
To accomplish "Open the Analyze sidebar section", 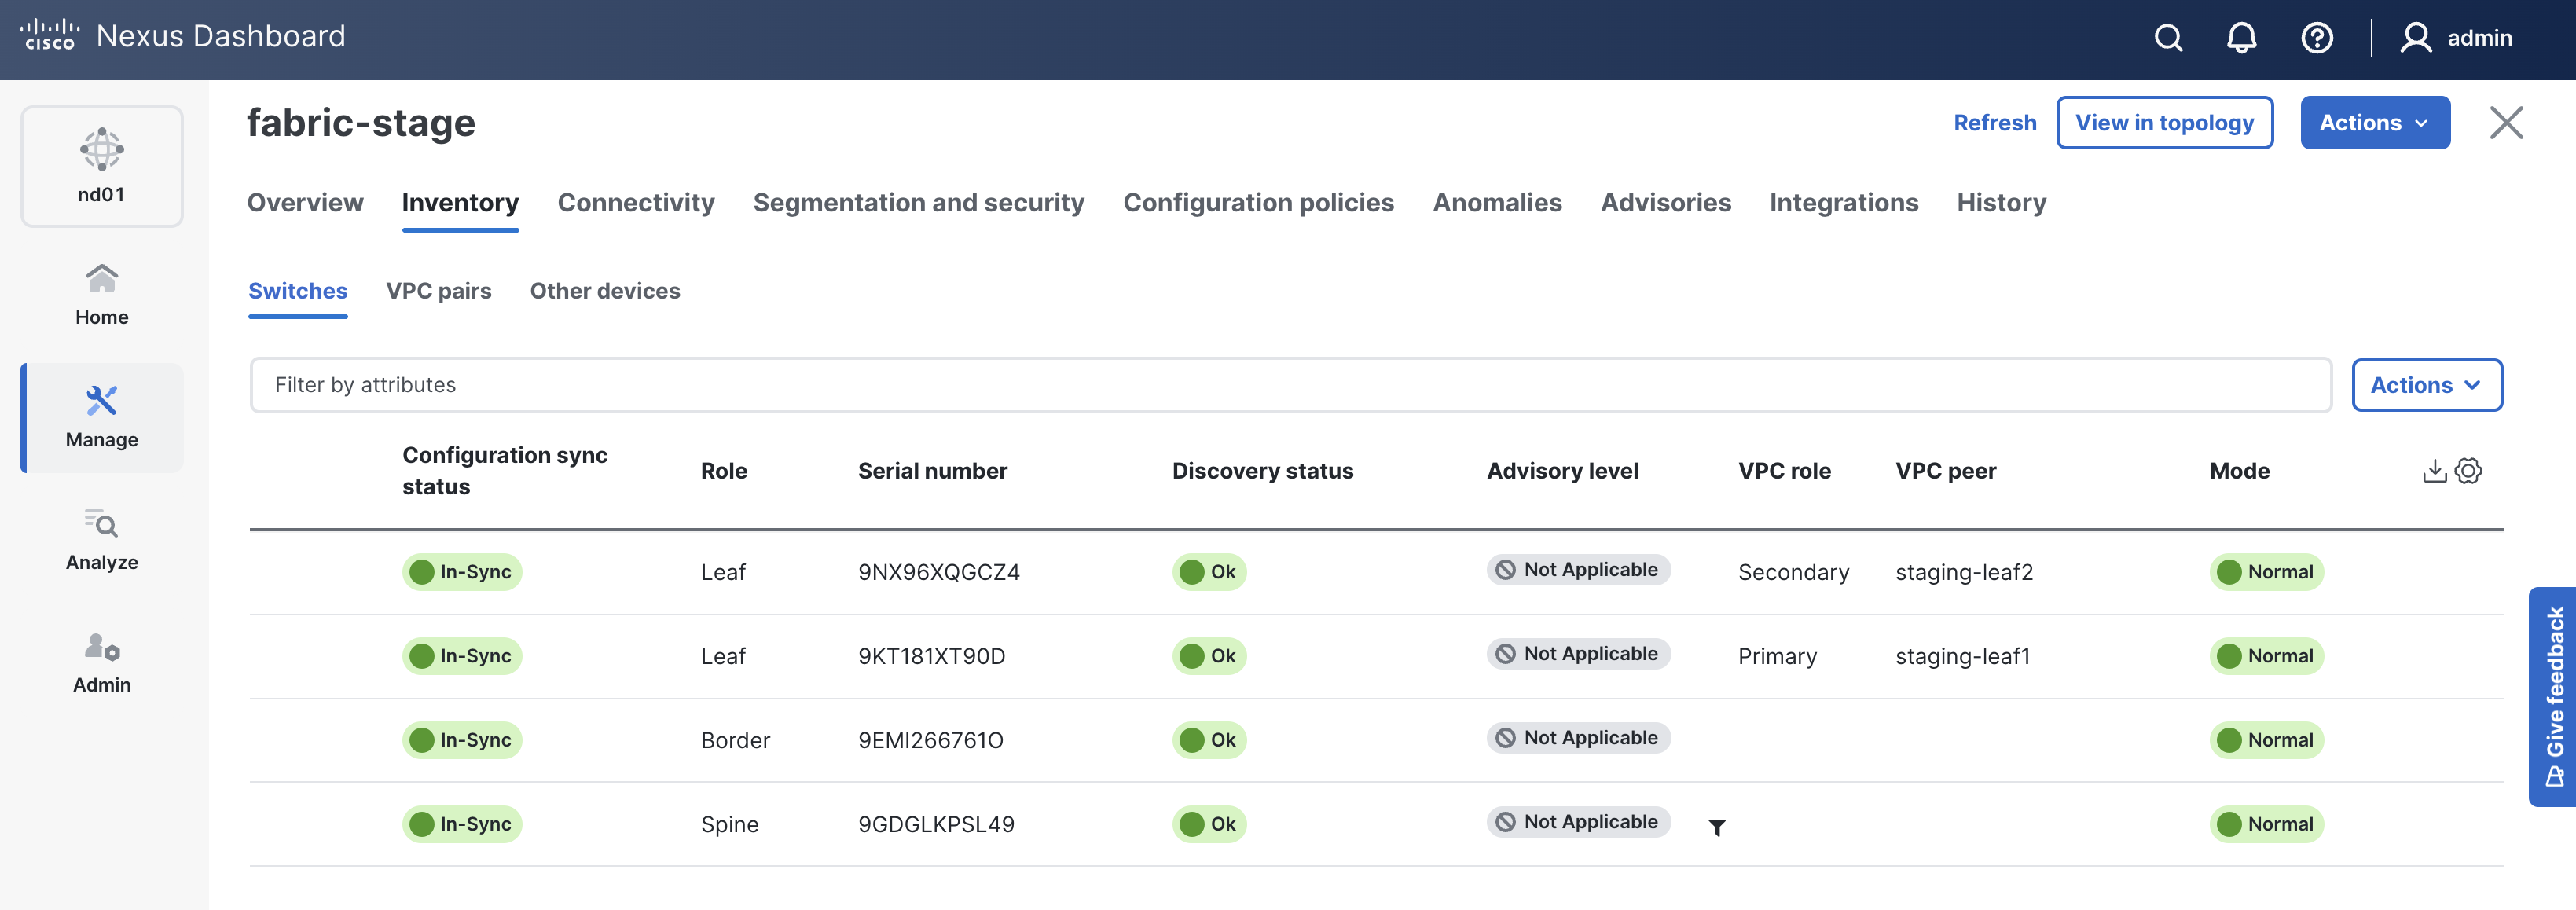I will coord(102,540).
